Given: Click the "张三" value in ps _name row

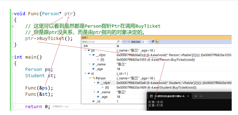Looking at the screenshot, I should click(x=121, y=64).
